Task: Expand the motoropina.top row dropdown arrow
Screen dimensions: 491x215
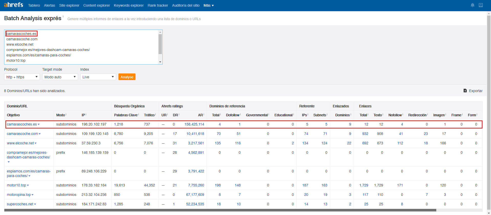Action: 32,195
